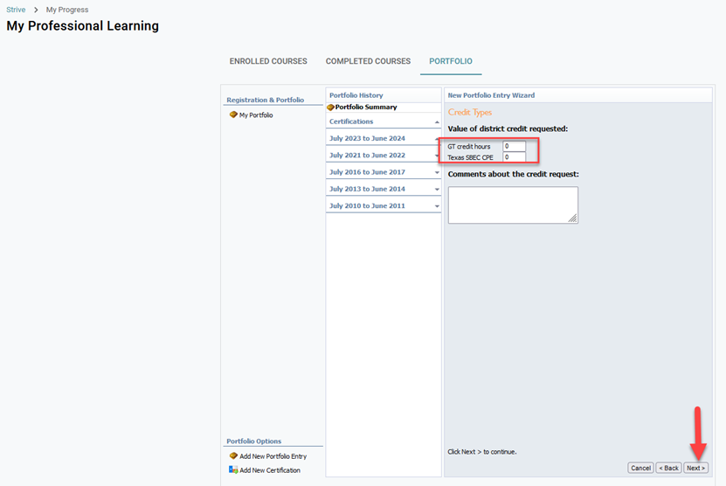Open the Completed Courses tab
The height and width of the screenshot is (486, 726).
pos(368,61)
